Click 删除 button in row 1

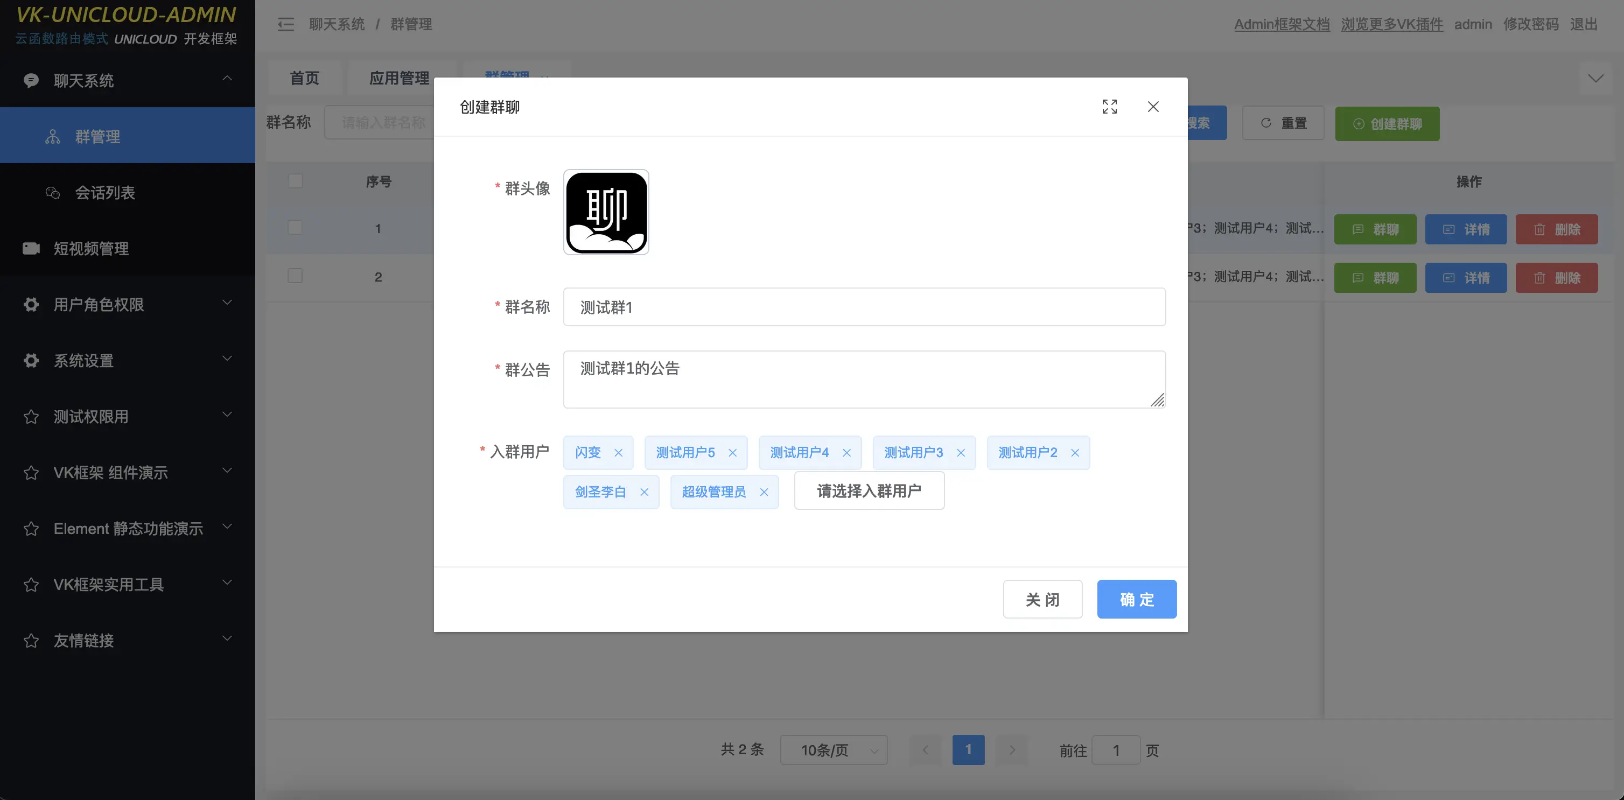[x=1557, y=229]
